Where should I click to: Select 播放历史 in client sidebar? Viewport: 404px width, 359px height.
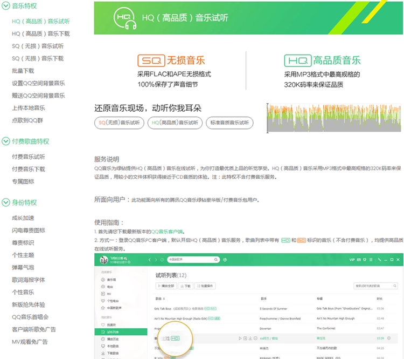(x=110, y=339)
